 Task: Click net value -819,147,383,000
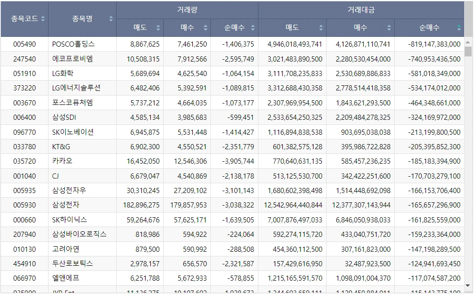click(x=434, y=44)
